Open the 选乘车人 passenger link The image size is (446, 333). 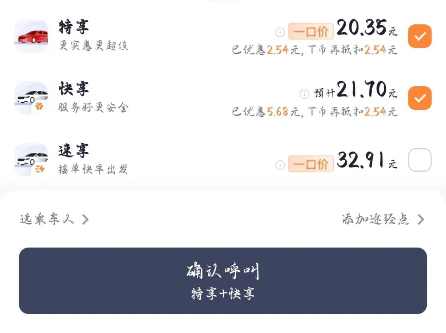[x=47, y=219]
